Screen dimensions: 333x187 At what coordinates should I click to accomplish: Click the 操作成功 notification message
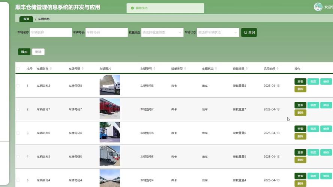[165, 8]
